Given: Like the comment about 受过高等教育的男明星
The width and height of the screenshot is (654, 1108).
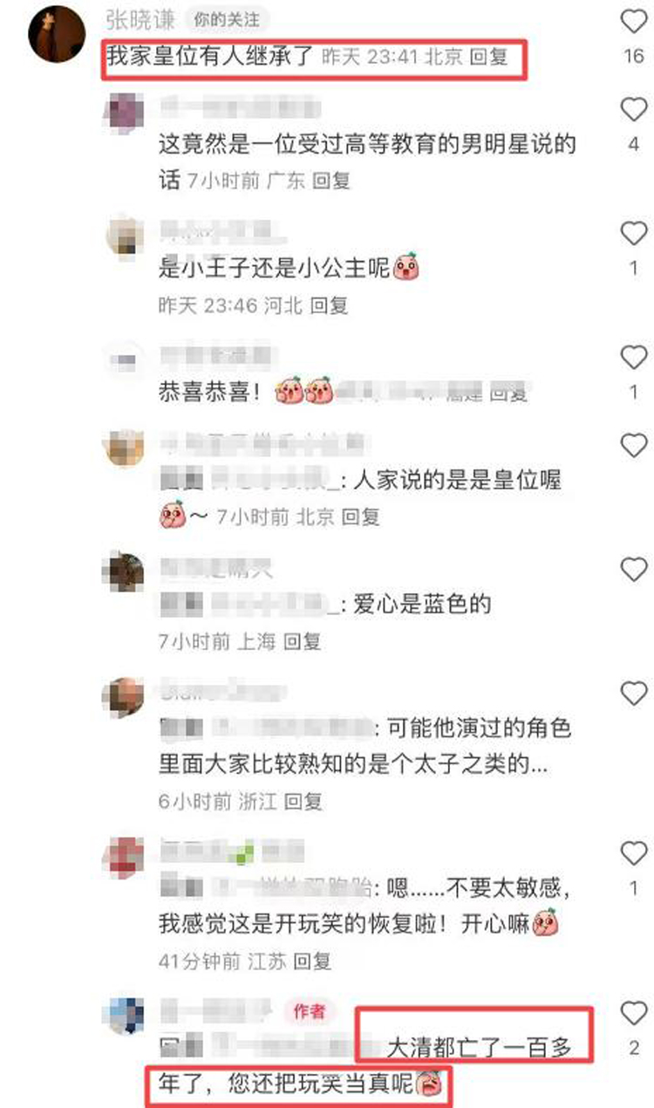Looking at the screenshot, I should [634, 110].
